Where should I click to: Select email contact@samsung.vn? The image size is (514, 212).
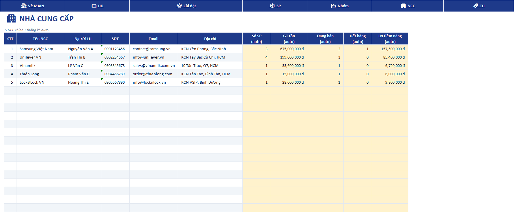pyautogui.click(x=154, y=49)
